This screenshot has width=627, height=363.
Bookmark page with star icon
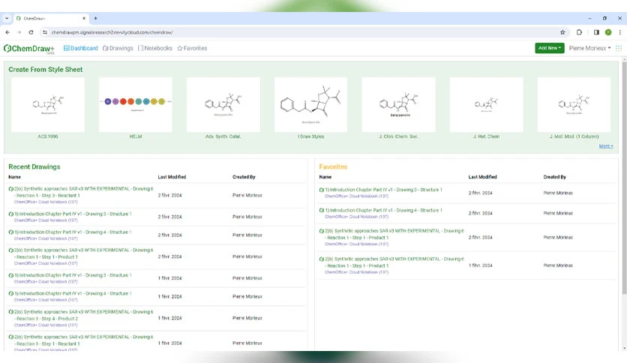coord(562,32)
